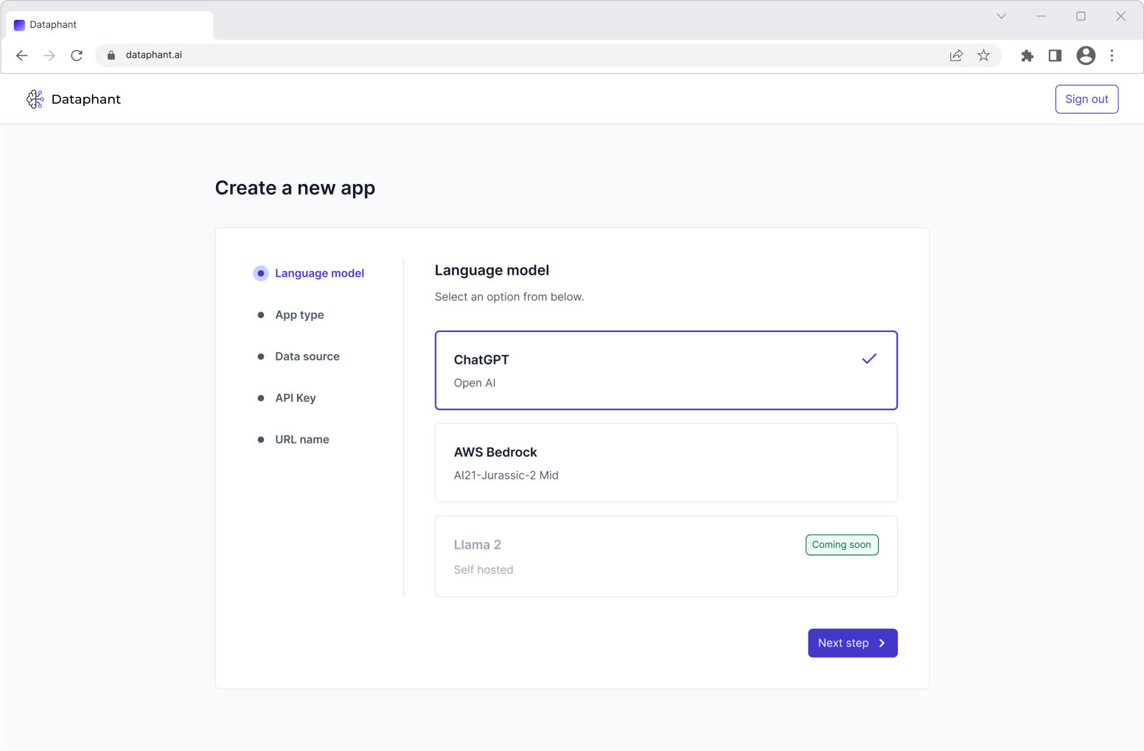This screenshot has width=1144, height=751.
Task: Click the site security lock icon
Action: (111, 55)
